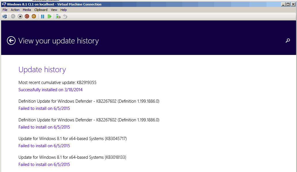Turn off the VM with the stop icon
Image resolution: width=297 pixels, height=172 pixels.
pyautogui.click(x=20, y=16)
